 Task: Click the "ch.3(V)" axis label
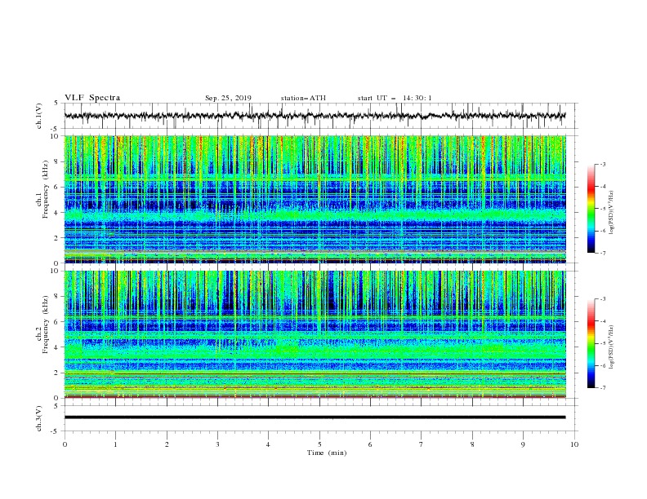(x=39, y=418)
